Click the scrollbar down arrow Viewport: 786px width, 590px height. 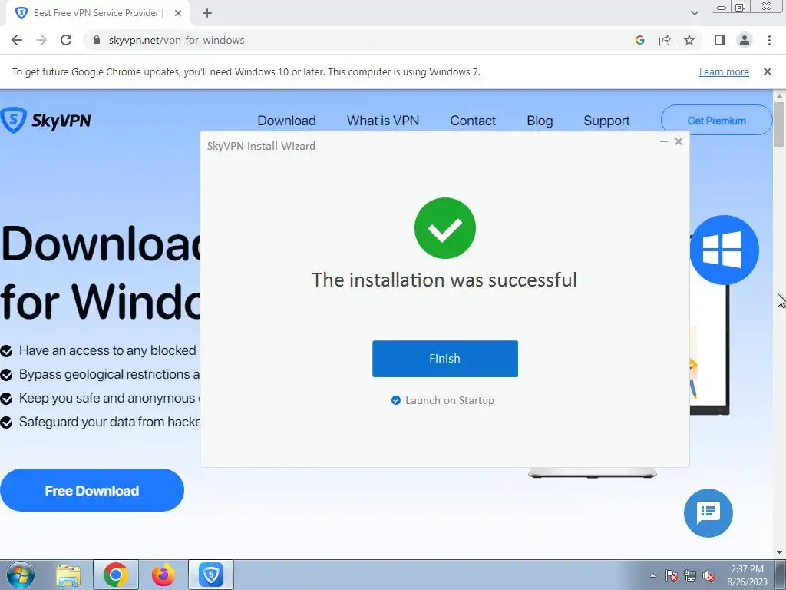pyautogui.click(x=779, y=553)
